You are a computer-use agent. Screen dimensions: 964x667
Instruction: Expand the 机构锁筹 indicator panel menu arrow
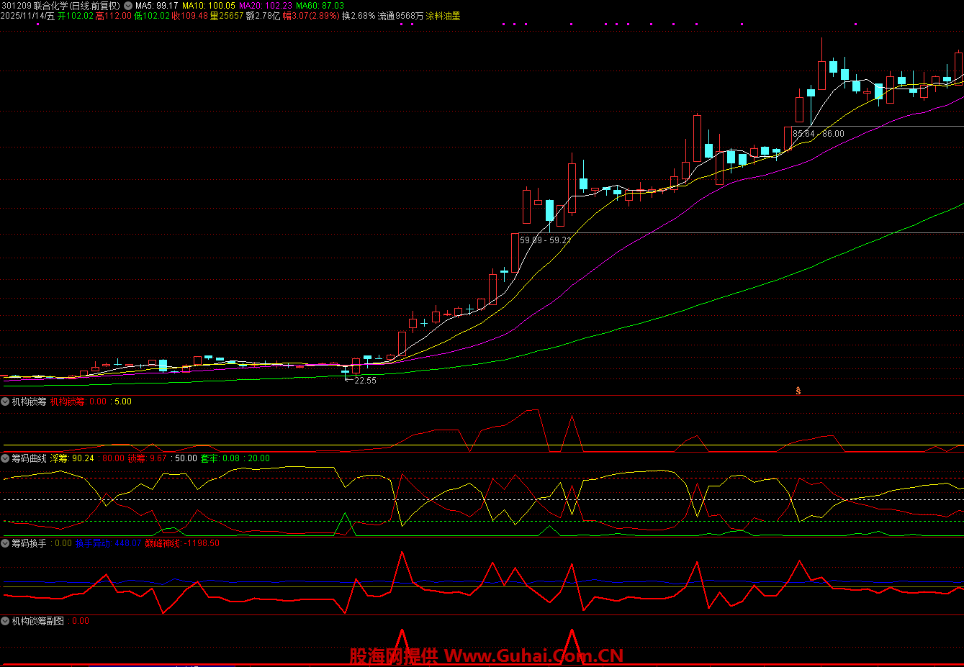(6, 401)
